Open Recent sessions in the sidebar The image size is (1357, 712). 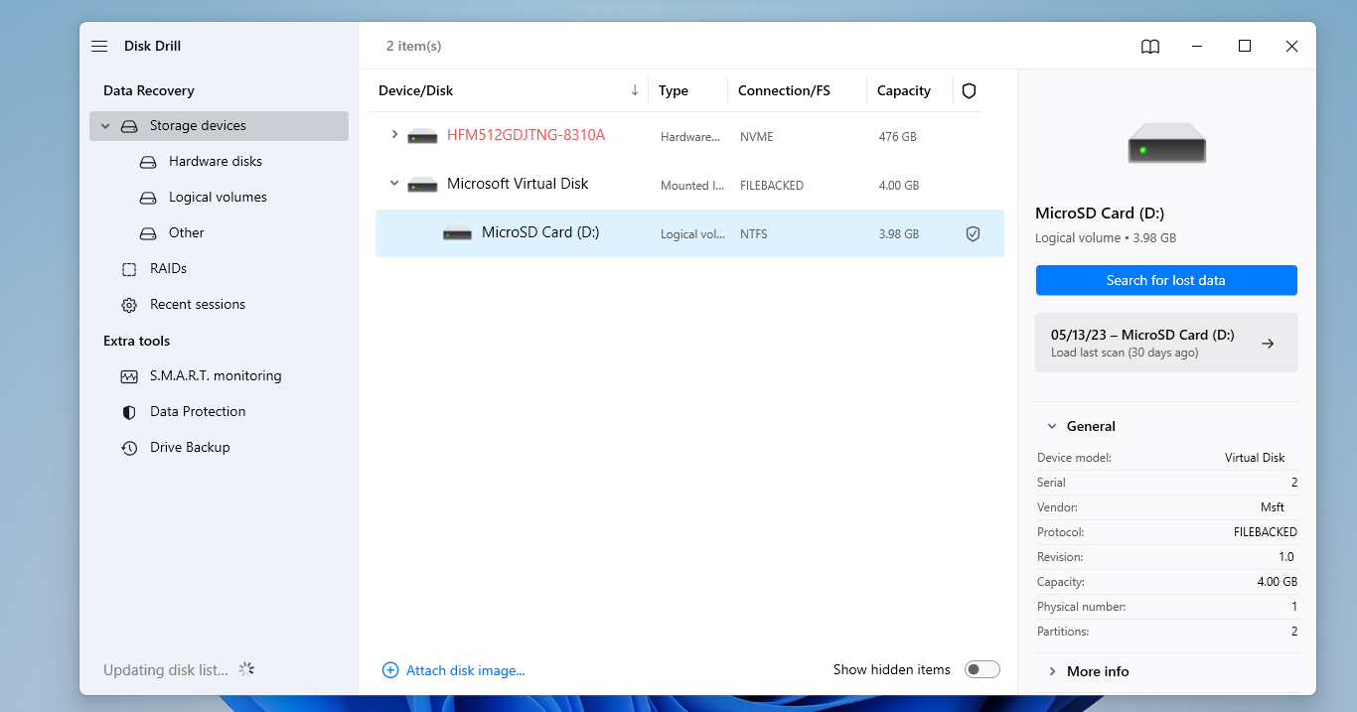tap(198, 305)
